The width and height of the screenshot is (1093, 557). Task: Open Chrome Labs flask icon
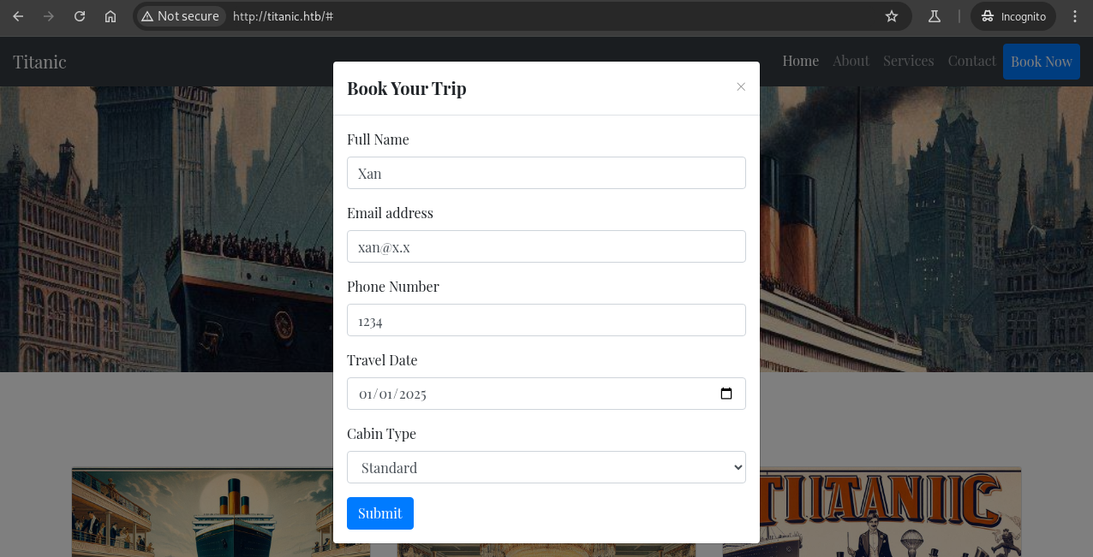pos(935,16)
